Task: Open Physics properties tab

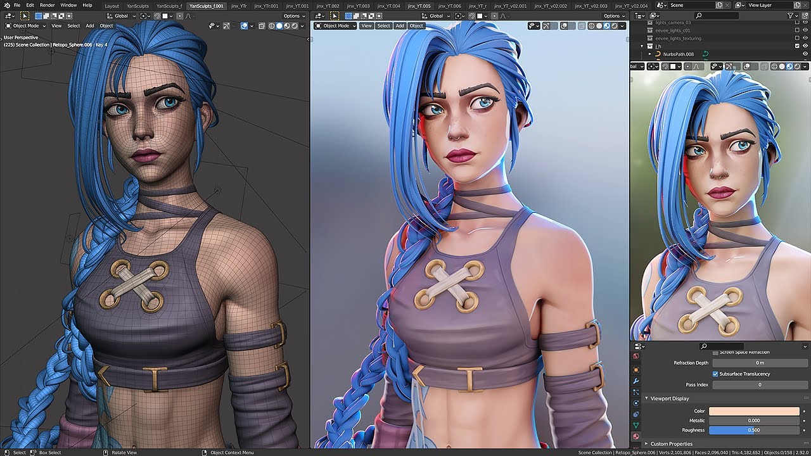Action: click(635, 403)
